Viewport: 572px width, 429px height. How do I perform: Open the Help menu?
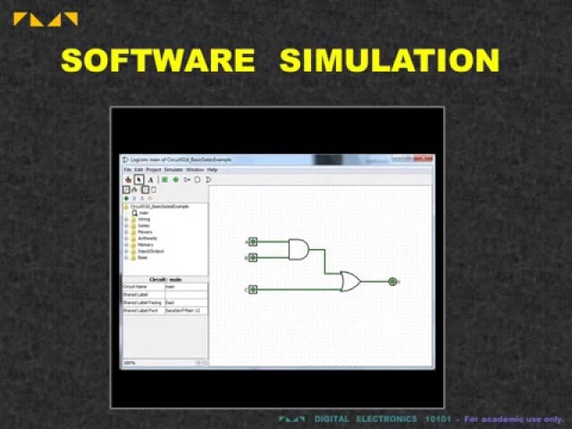pos(213,170)
